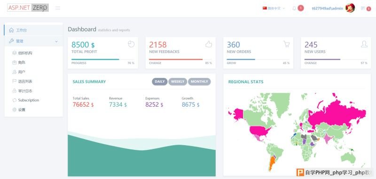Click the gear icon for 设置
376x179 pixels.
pyautogui.click(x=15, y=110)
